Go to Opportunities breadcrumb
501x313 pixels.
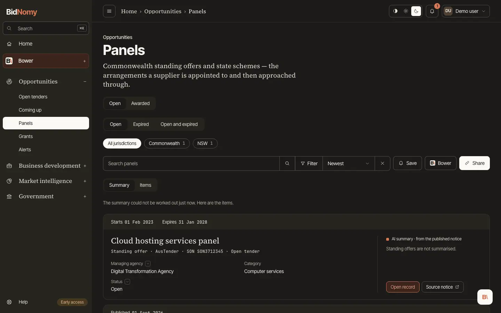coord(163,11)
